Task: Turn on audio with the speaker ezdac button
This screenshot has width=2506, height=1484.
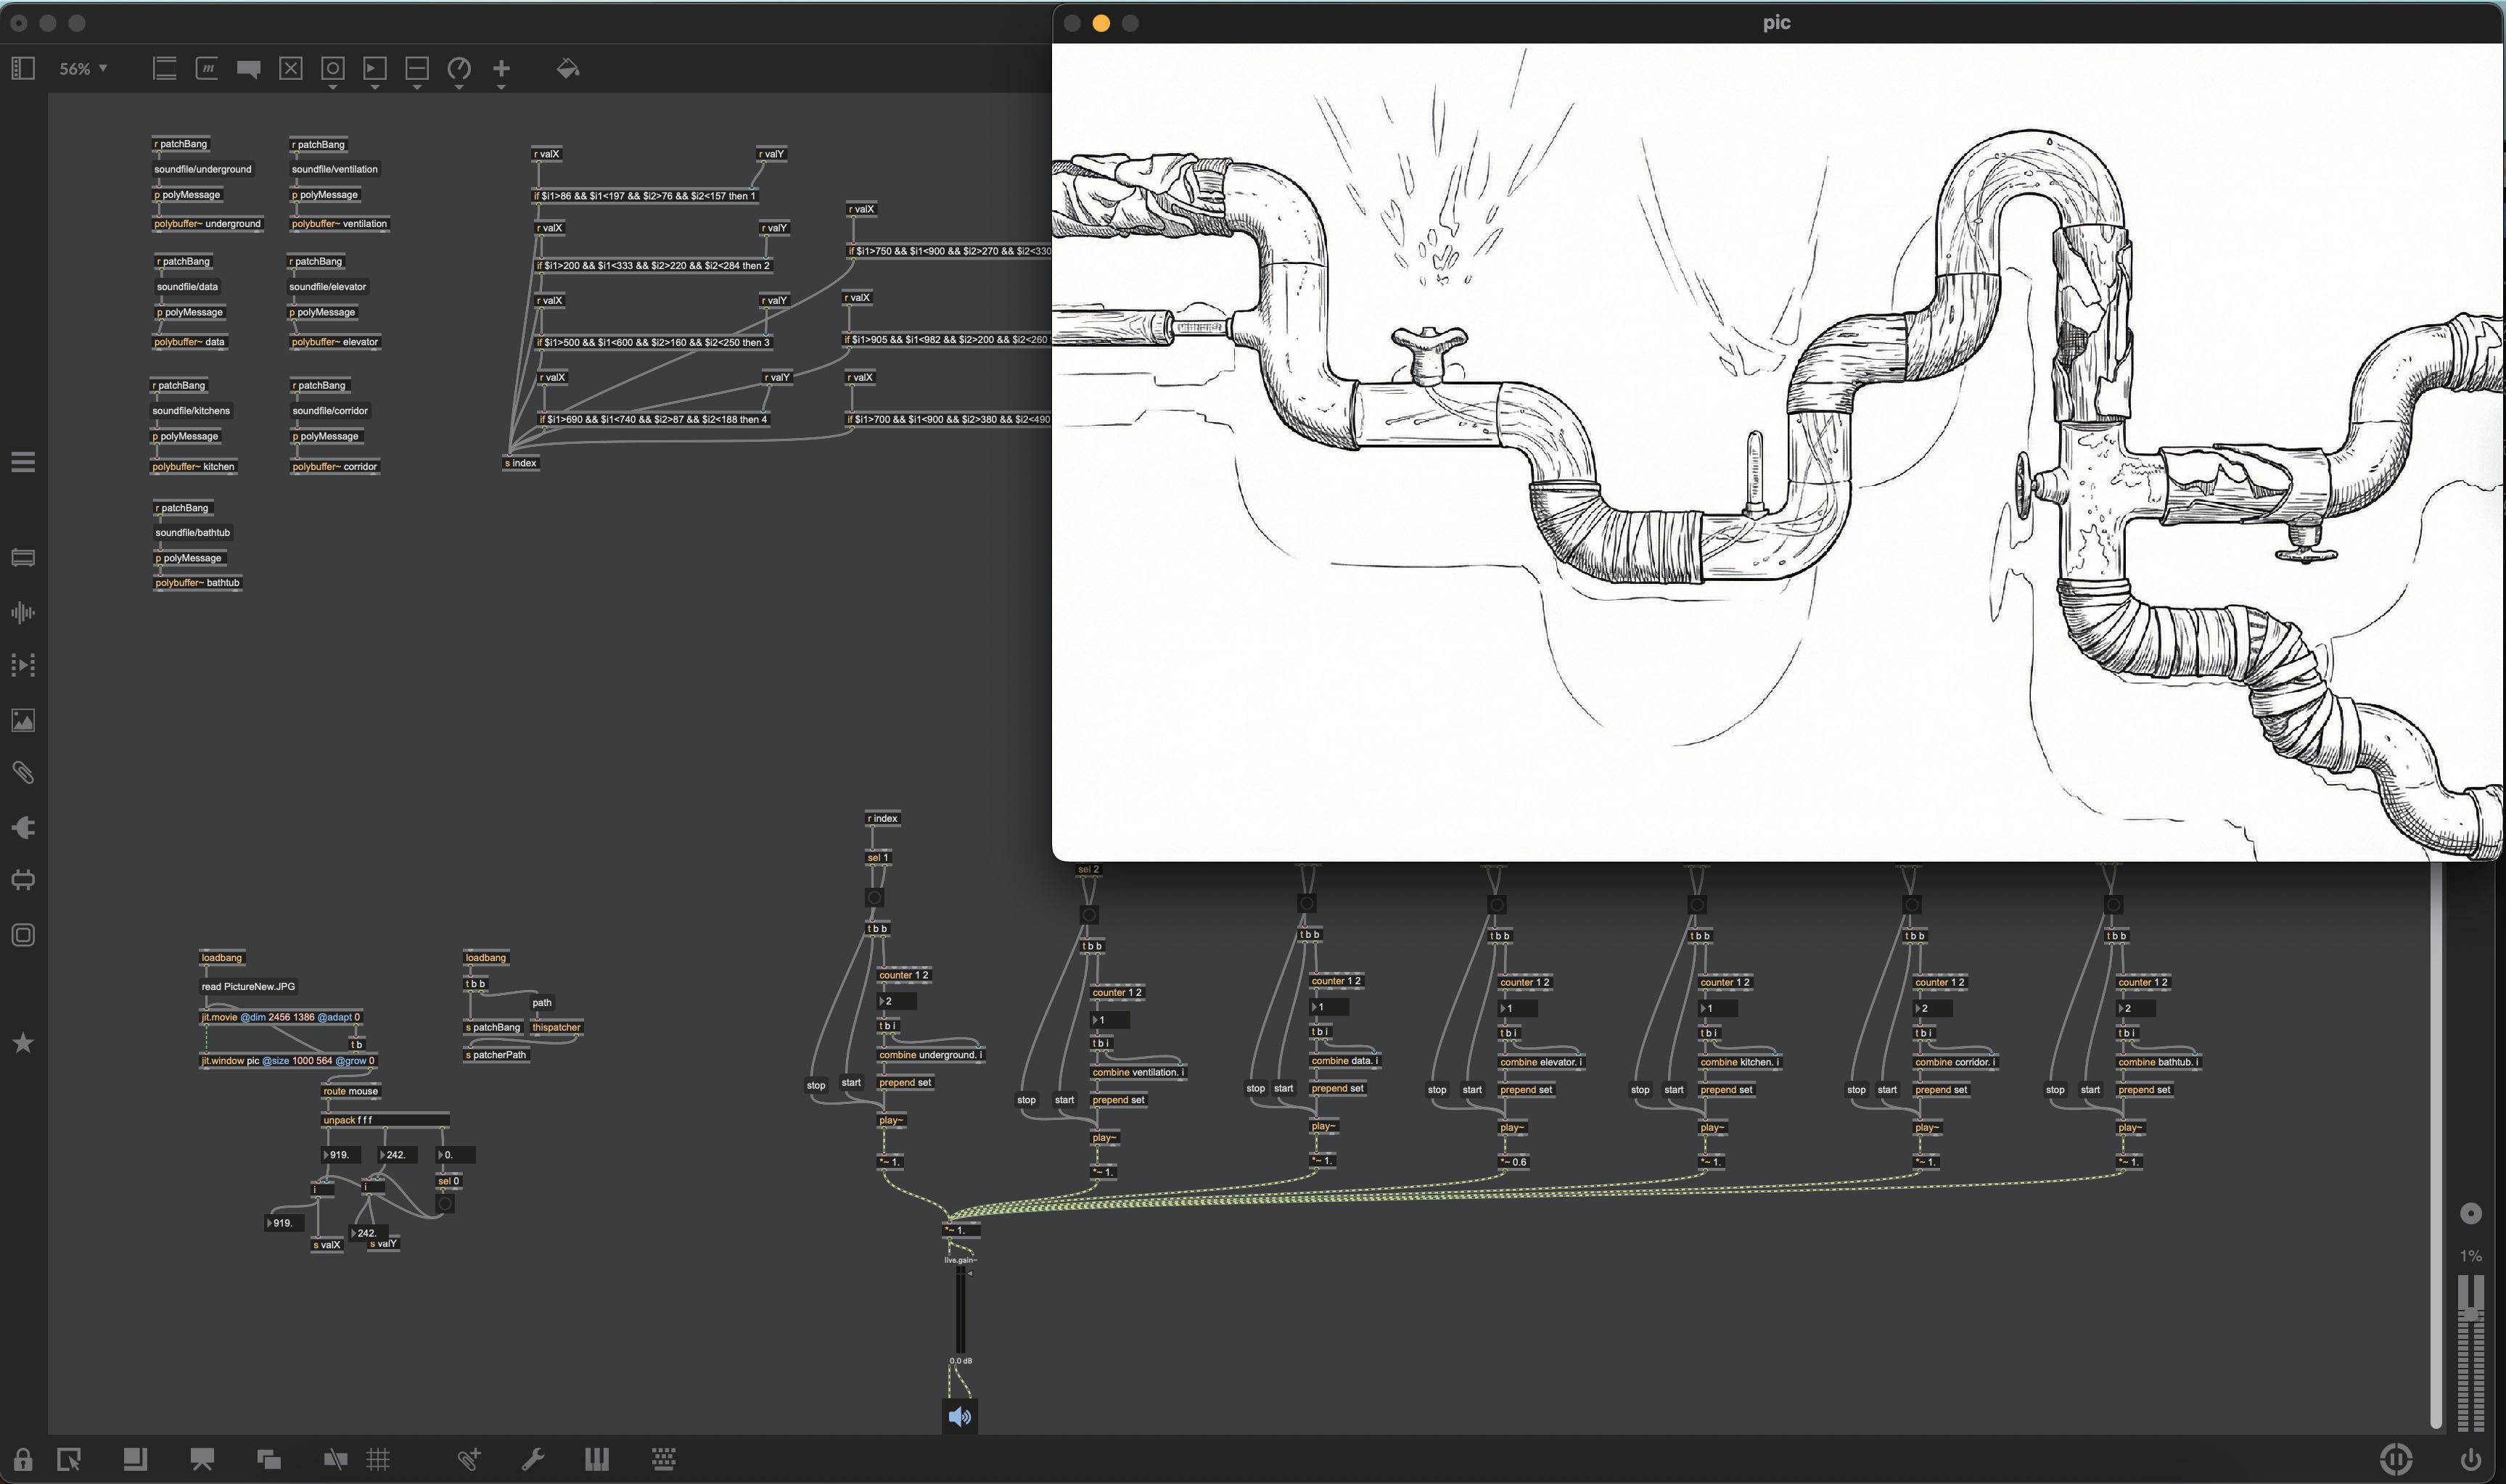Action: point(959,1416)
